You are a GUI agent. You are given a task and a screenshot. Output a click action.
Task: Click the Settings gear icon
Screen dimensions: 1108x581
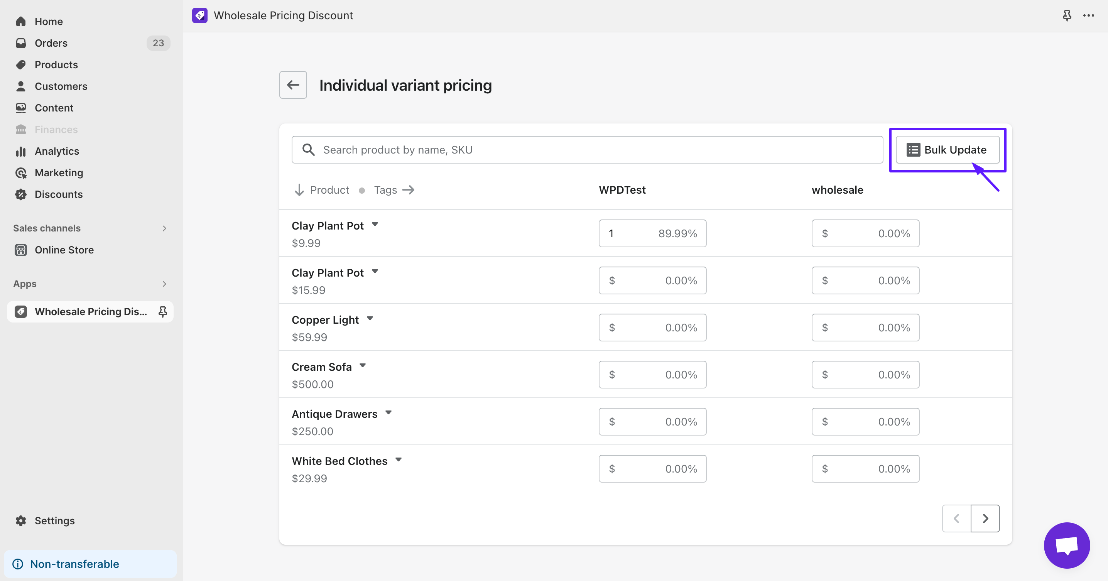coord(21,520)
